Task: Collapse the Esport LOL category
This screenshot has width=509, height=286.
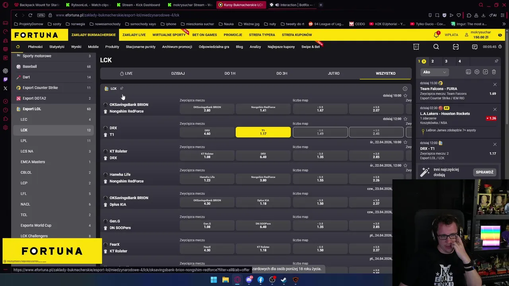Action: point(54,109)
